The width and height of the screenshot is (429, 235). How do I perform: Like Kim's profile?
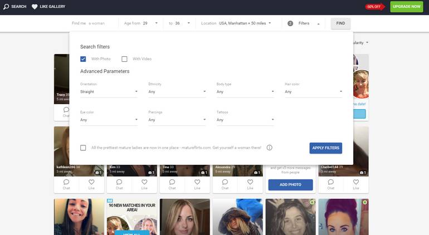point(144,184)
